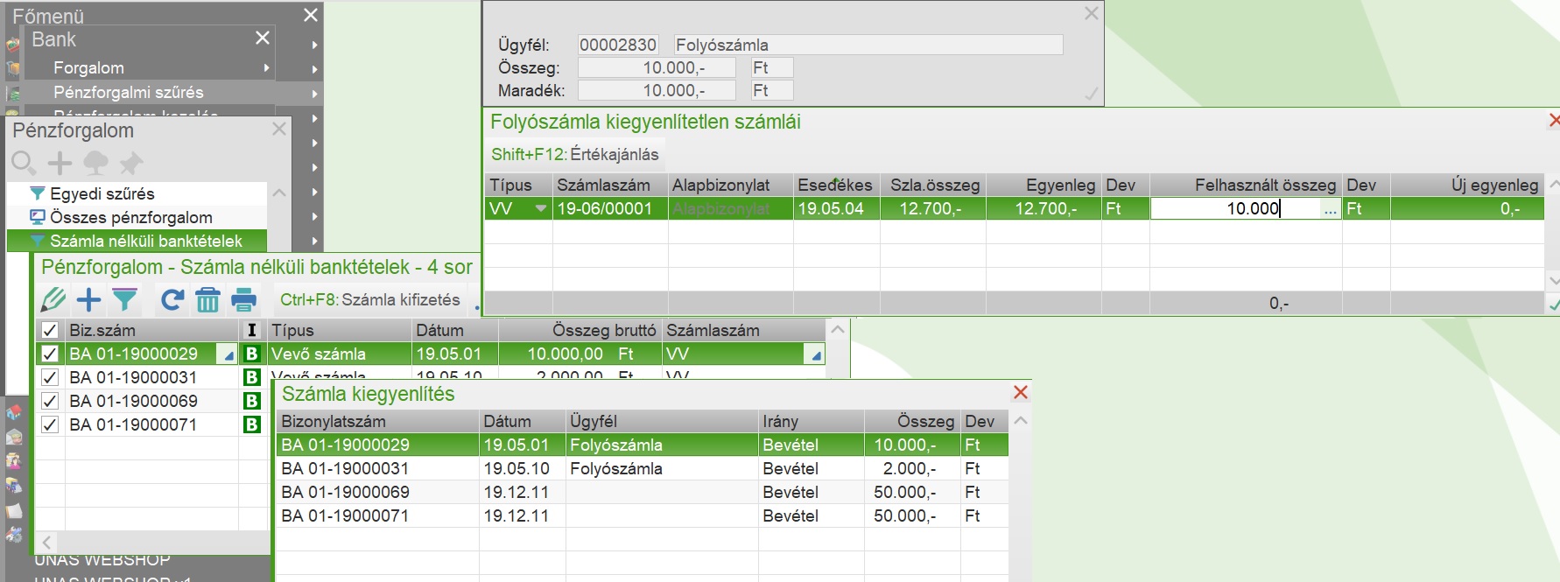The width and height of the screenshot is (1560, 582).
Task: Expand the Pénzforgalmi szűrés submenu arrow
Action: click(x=314, y=93)
